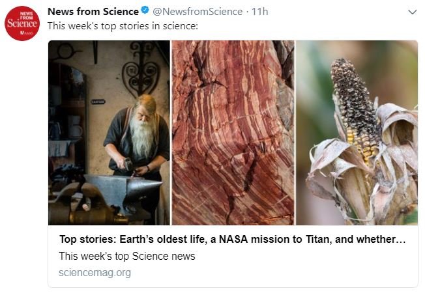Open the 11h timestamp permalink
425x293 pixels.
pyautogui.click(x=260, y=12)
